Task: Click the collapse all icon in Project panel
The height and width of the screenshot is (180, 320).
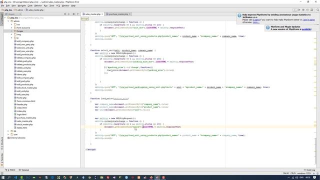Action: [x=69, y=14]
